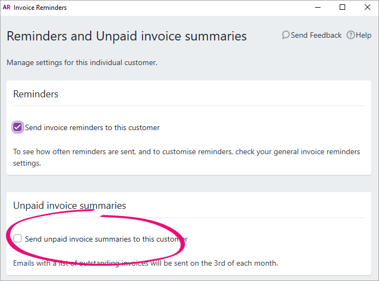This screenshot has height=281, width=379.
Task: Click the 'Reminders and Unpaid invoice summaries' page title
Action: coord(127,36)
